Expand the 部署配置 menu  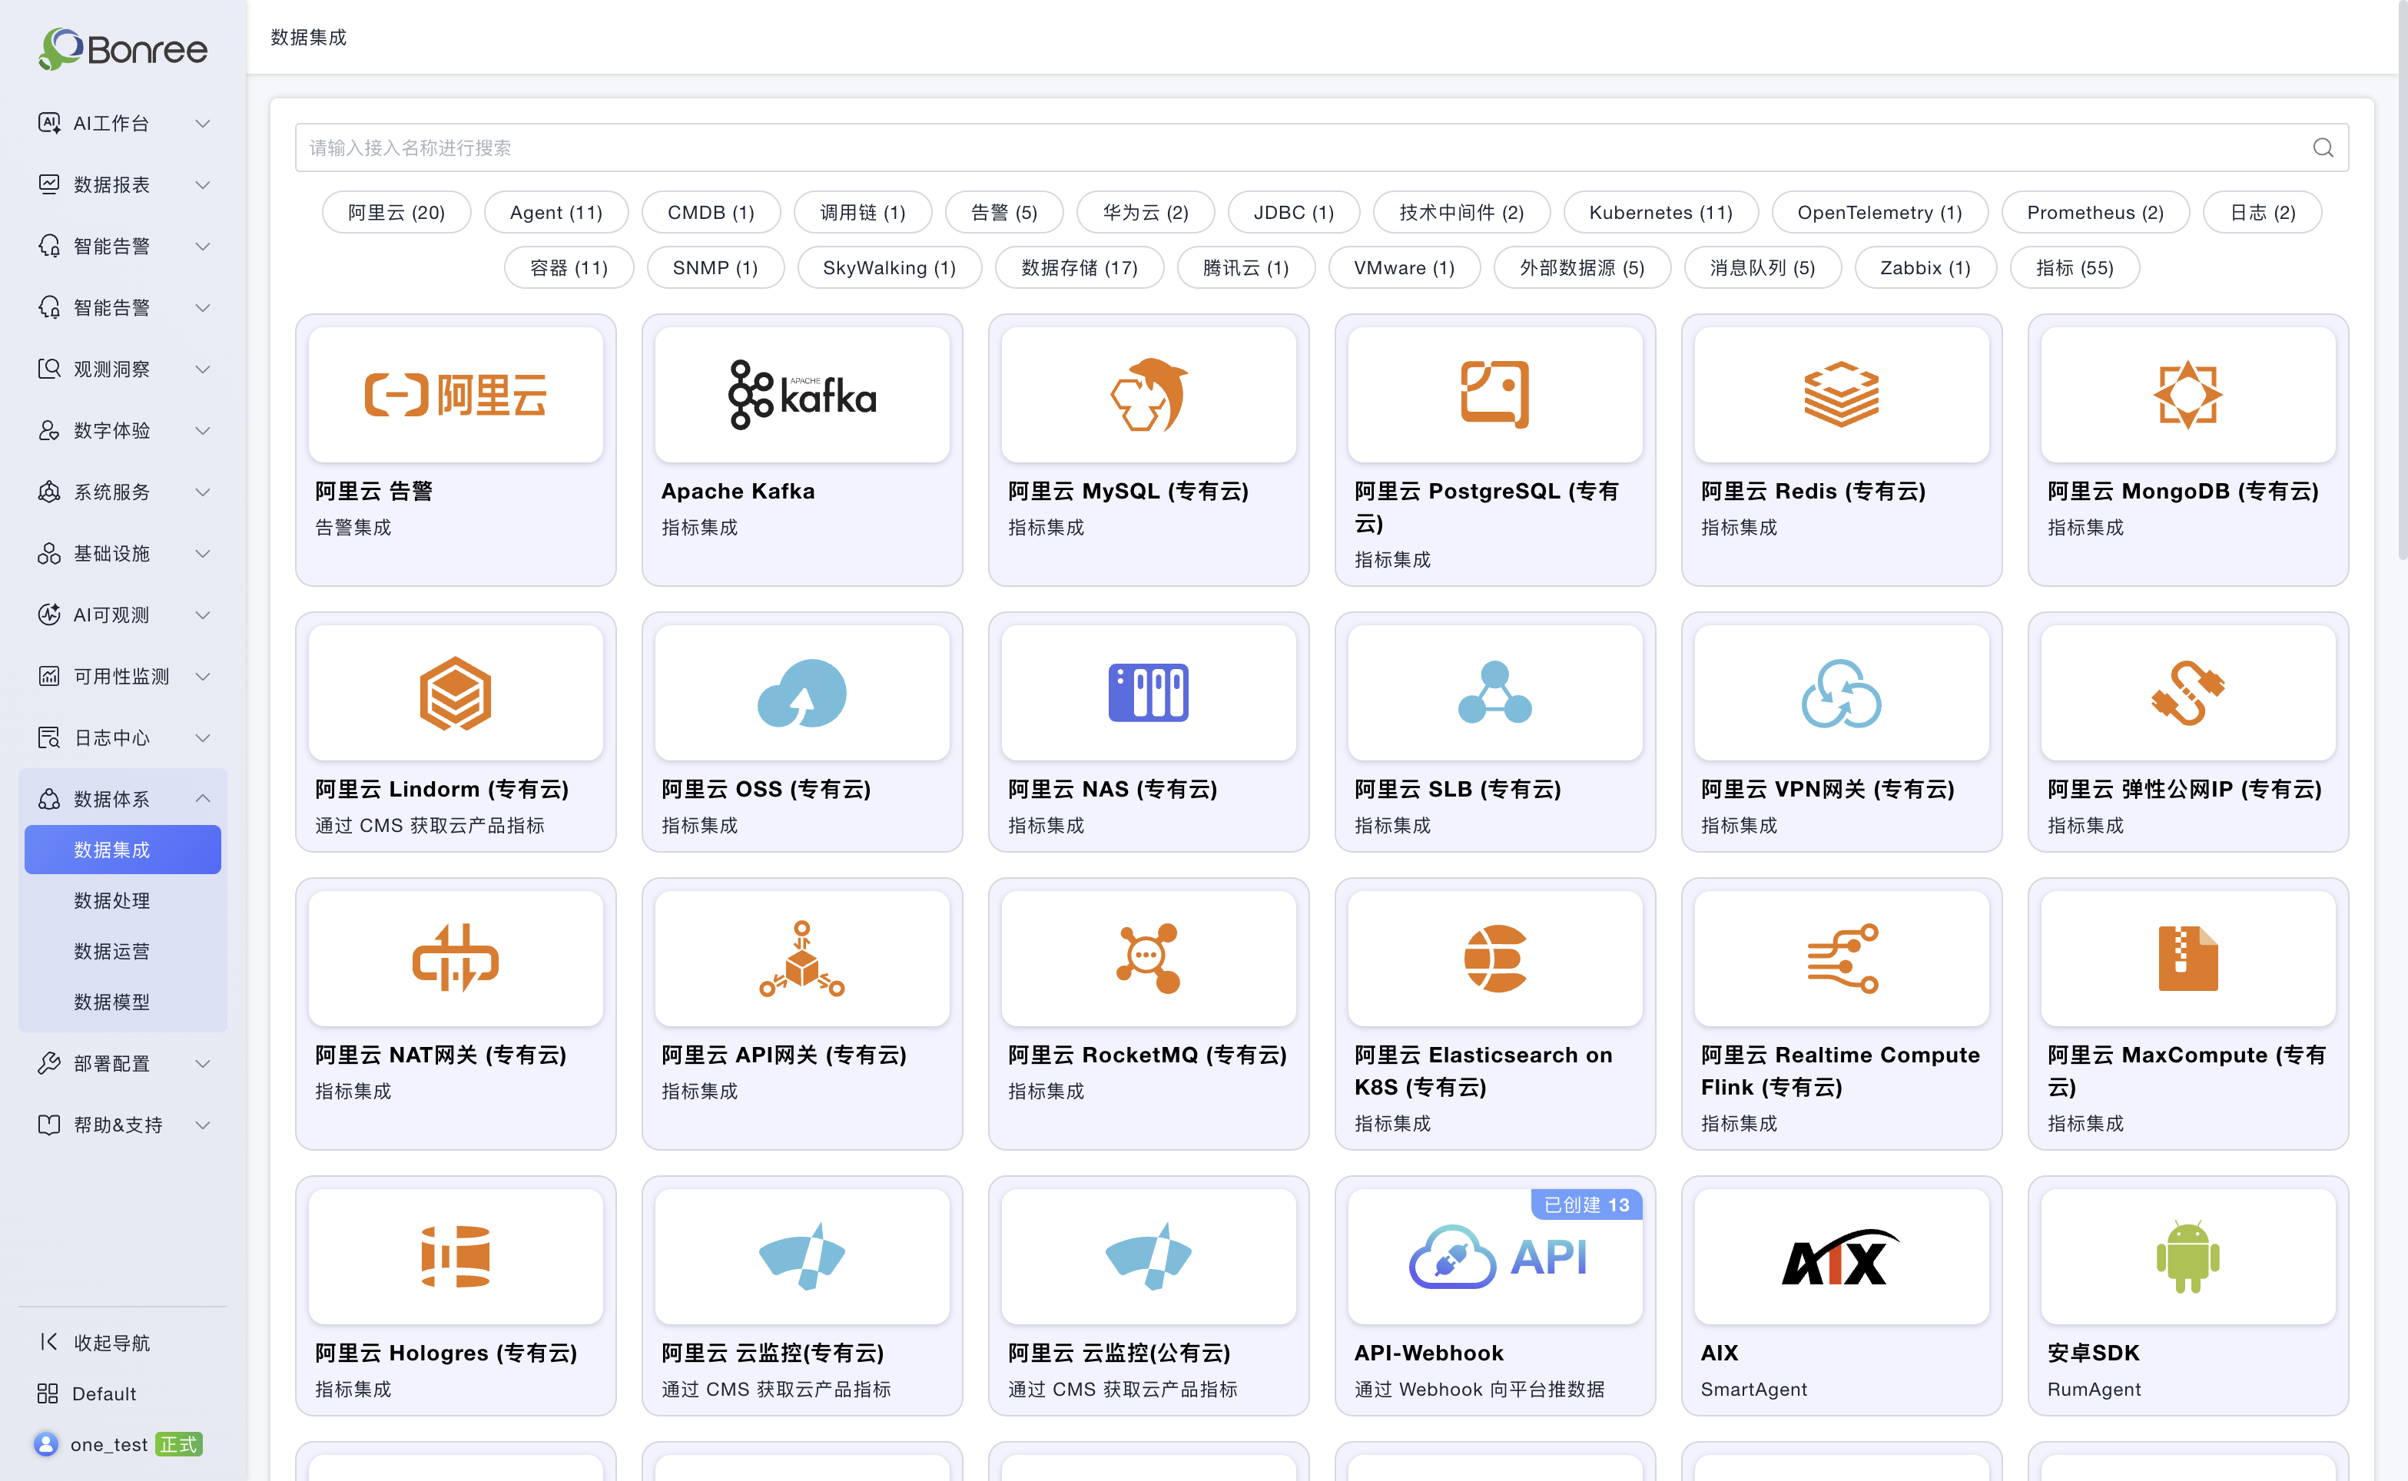click(124, 1064)
